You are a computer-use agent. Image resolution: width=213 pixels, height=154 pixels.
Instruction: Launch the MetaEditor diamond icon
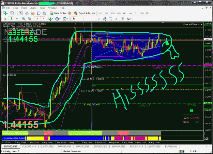(x=70, y=13)
